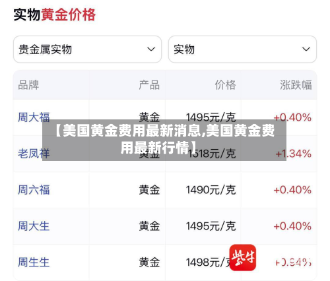Viewport: 330px width, 281px height.
Task: Select 周六福 change +0.40%
Action: [292, 190]
